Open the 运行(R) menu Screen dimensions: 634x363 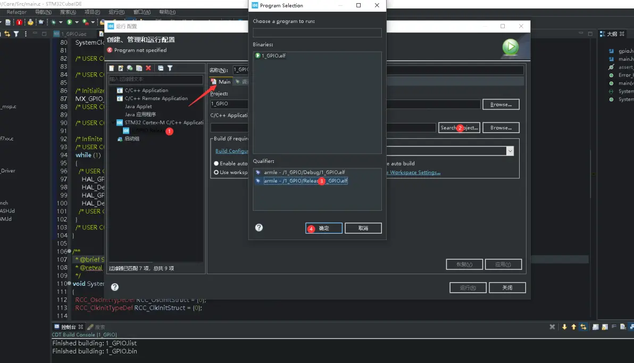(116, 12)
